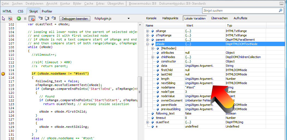The height and width of the screenshot is (140, 287).
Task: Click the select element by click arrow tool
Action: pyautogui.click(x=4, y=19)
